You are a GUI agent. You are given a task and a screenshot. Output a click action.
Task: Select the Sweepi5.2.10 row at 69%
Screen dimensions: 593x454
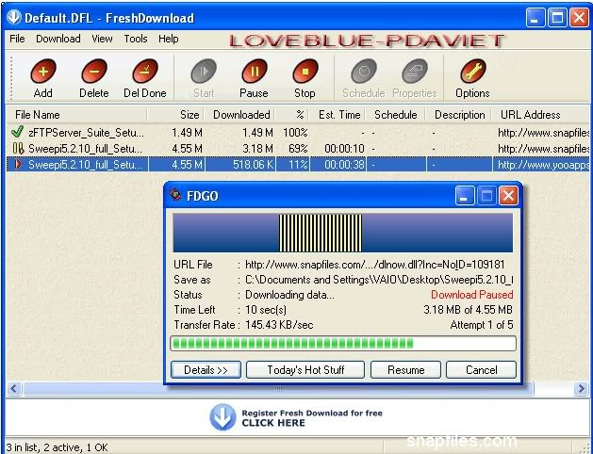[298, 149]
